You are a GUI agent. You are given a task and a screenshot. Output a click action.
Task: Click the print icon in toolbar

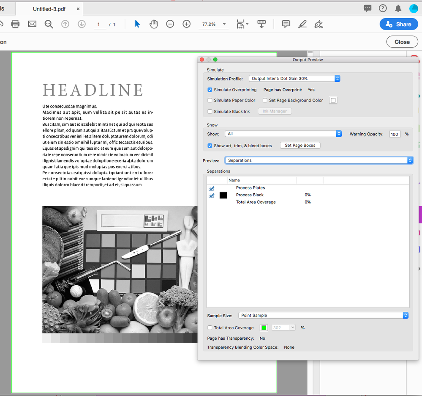coord(15,24)
